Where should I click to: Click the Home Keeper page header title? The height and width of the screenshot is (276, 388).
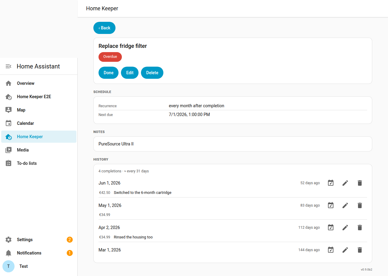[x=102, y=8]
